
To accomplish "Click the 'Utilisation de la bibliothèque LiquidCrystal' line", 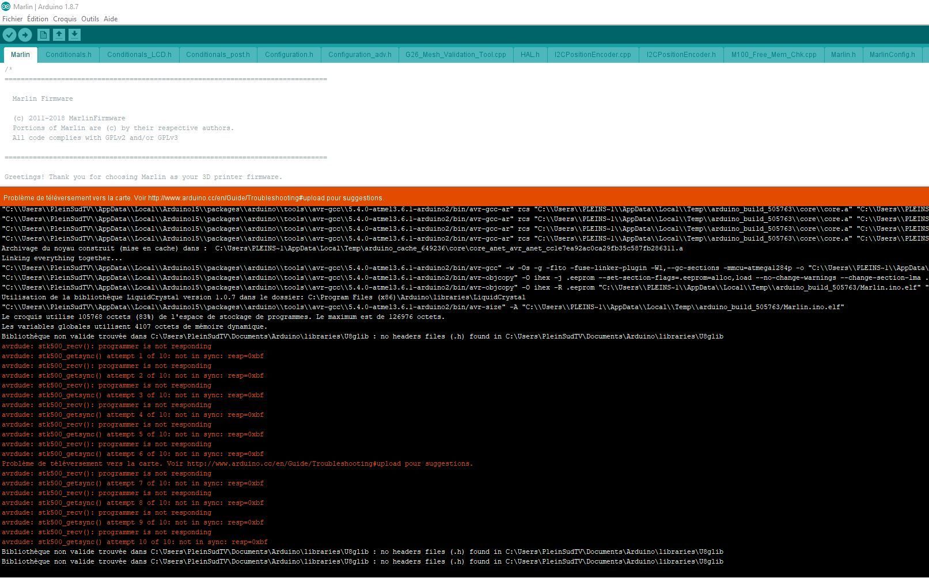I will (264, 298).
